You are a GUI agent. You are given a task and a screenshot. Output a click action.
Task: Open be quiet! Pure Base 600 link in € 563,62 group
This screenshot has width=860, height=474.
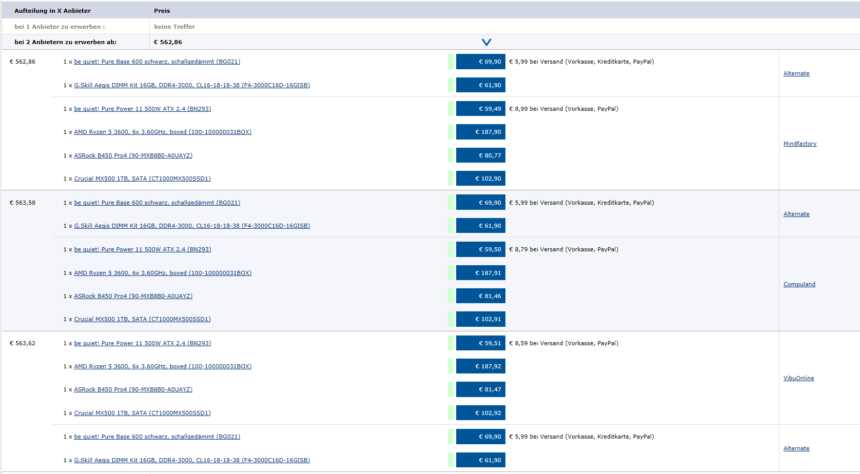tap(157, 437)
